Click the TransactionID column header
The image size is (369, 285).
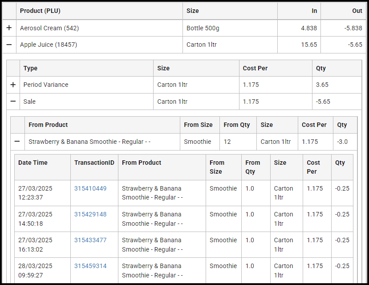94,163
